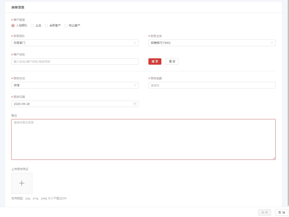This screenshot has height=217, width=289.
Task: Click the 财务团队 dropdown chevron arrow
Action: (x=135, y=43)
